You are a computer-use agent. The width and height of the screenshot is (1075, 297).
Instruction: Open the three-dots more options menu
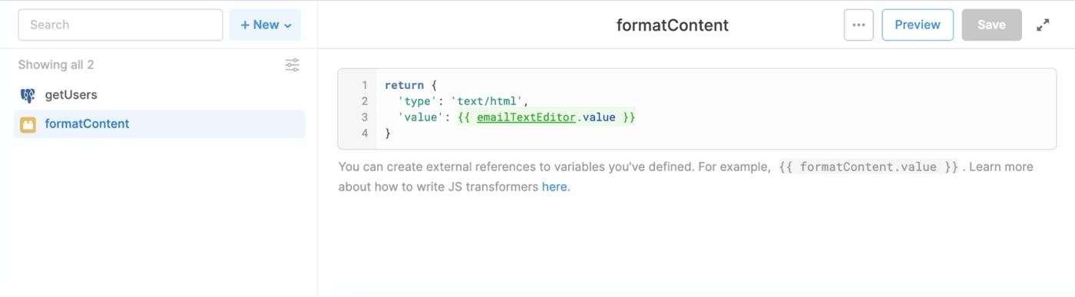(x=858, y=25)
